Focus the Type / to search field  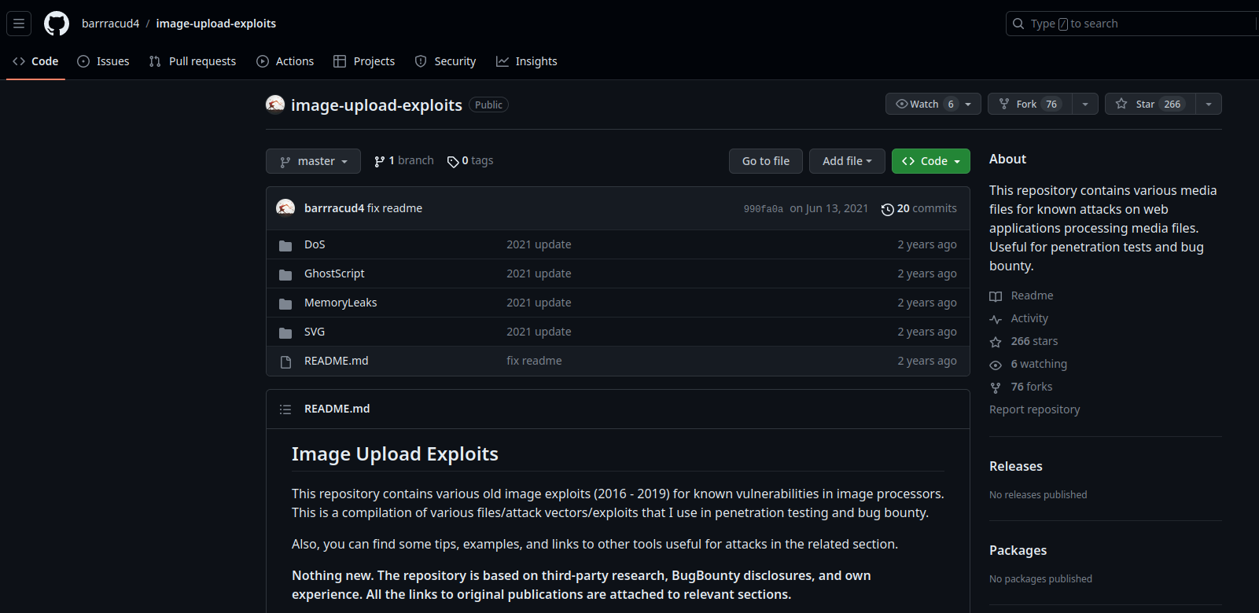pos(1132,24)
